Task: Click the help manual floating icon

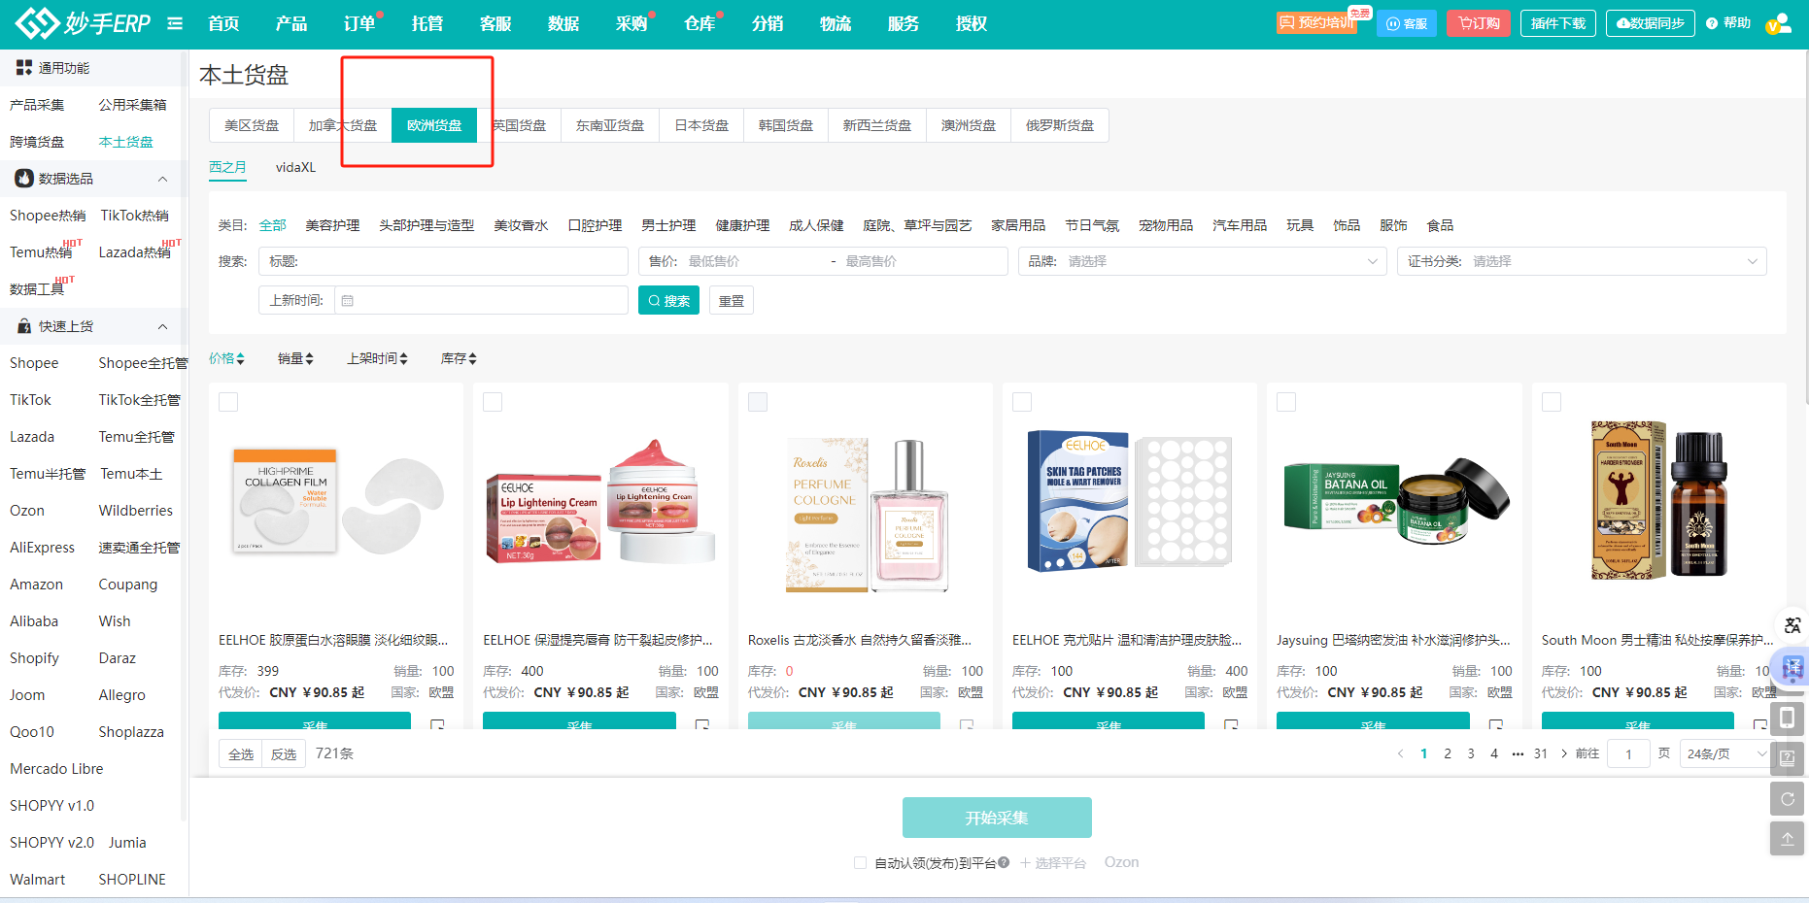Action: 1788,758
